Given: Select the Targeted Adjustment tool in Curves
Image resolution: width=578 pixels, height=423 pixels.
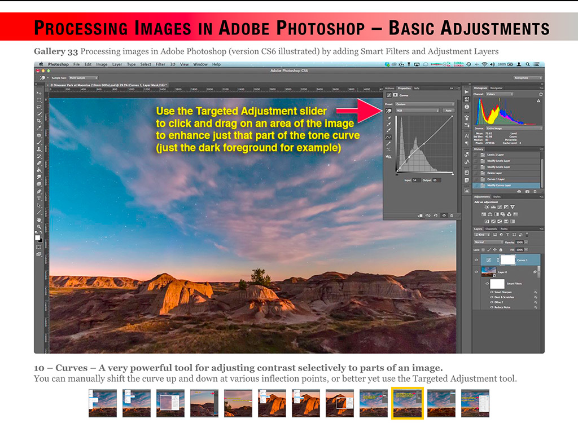Looking at the screenshot, I should click(x=389, y=111).
